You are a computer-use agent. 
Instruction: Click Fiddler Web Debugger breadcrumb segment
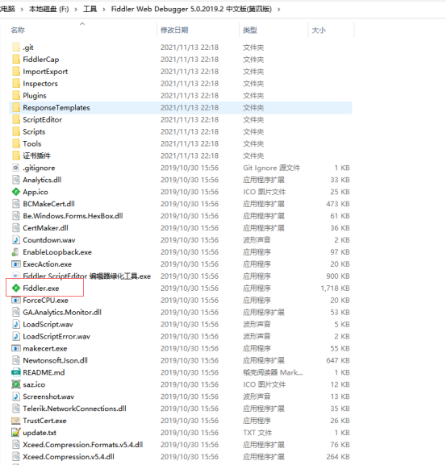tap(191, 9)
